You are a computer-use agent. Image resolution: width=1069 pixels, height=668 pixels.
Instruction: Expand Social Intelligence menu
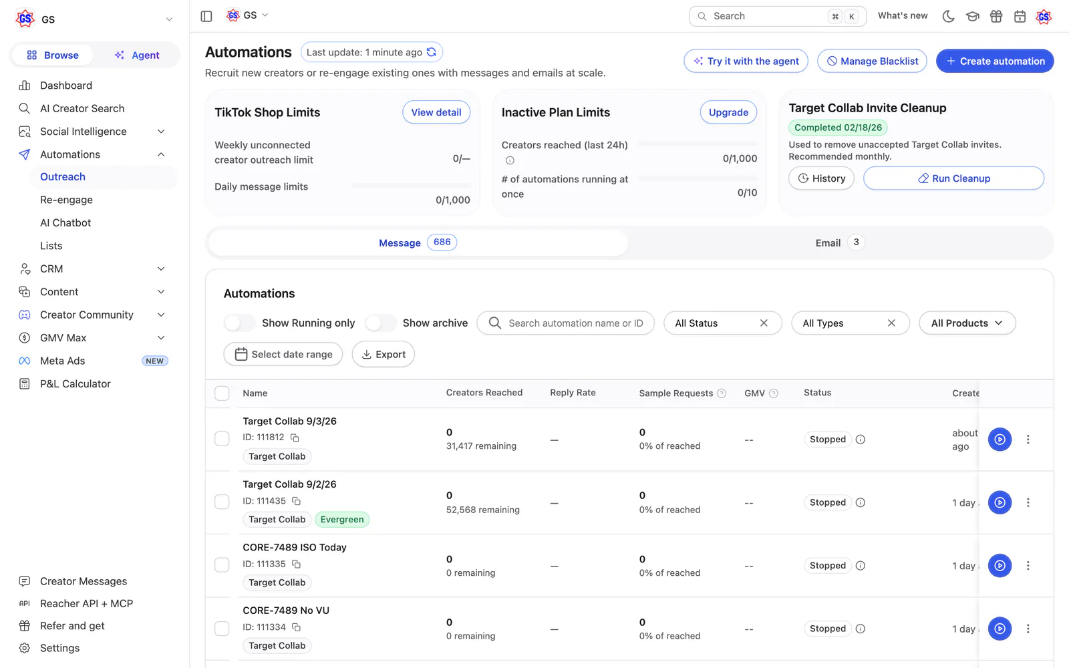click(x=160, y=132)
